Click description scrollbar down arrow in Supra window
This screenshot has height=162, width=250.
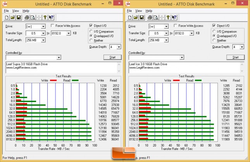pos(119,71)
